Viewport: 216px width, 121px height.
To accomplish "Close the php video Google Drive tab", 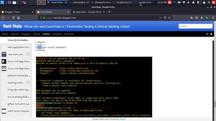I will point(104,12).
